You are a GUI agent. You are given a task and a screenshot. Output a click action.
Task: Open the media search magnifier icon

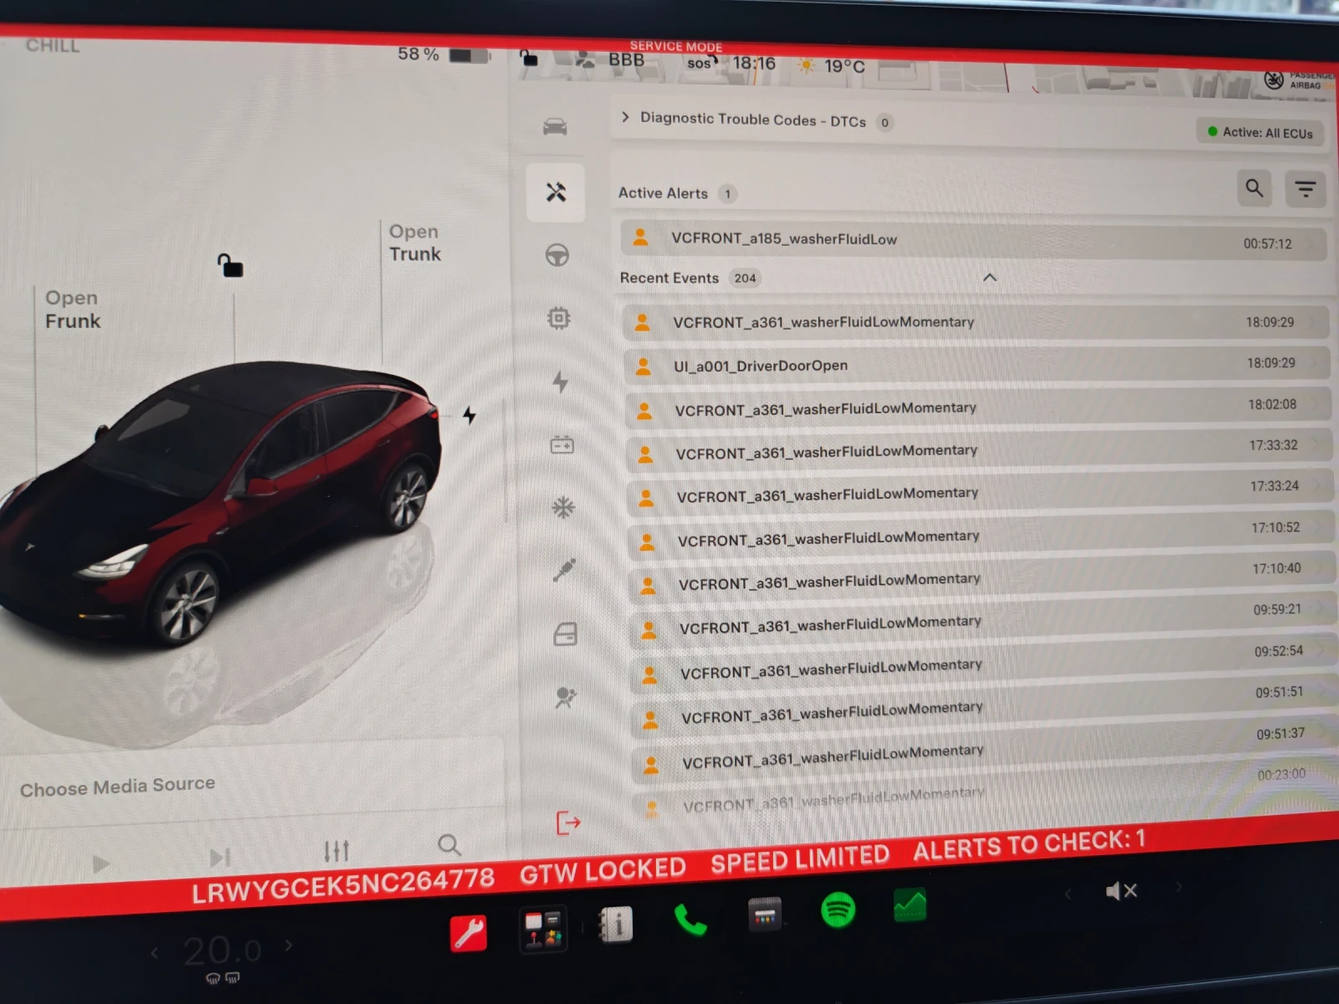coord(449,845)
